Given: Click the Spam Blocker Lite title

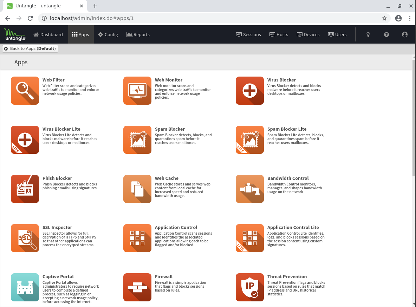Looking at the screenshot, I should (x=287, y=129).
